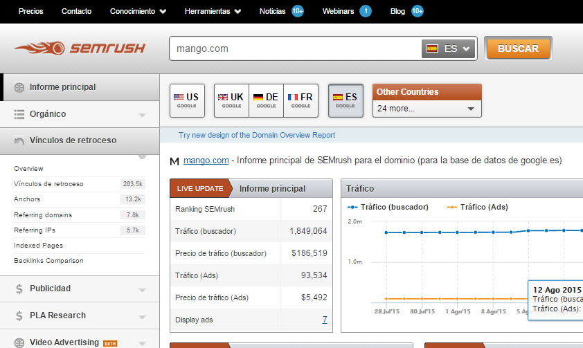Open Referring IPs 5.7k sidebar item
583x348 pixels.
pyautogui.click(x=79, y=230)
